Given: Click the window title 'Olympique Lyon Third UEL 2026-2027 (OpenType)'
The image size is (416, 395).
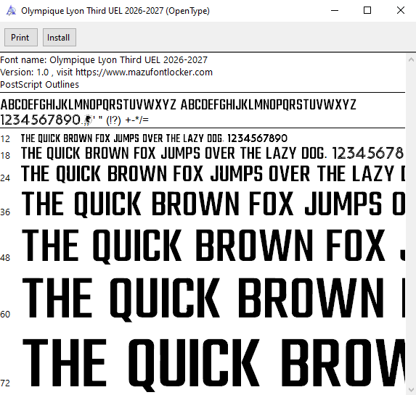Looking at the screenshot, I should point(115,11).
